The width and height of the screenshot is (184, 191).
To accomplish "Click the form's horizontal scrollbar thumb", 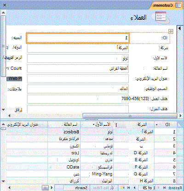I will [130, 116].
